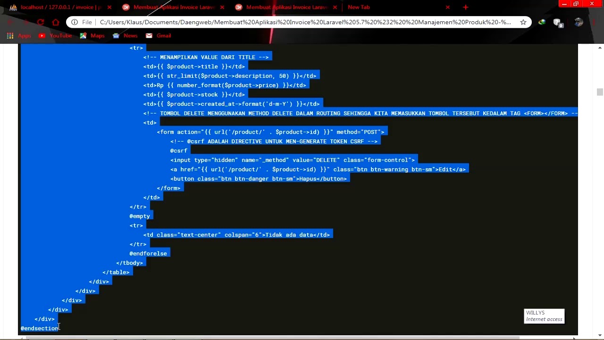Open the YouTube bookmark
604x340 pixels.
(x=56, y=35)
